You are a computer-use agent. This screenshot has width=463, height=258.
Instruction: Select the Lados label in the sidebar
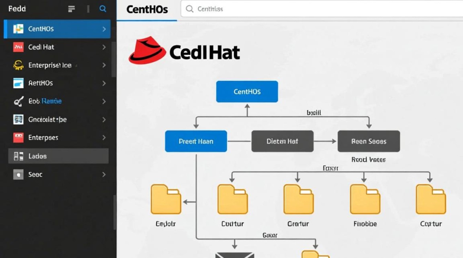click(37, 156)
